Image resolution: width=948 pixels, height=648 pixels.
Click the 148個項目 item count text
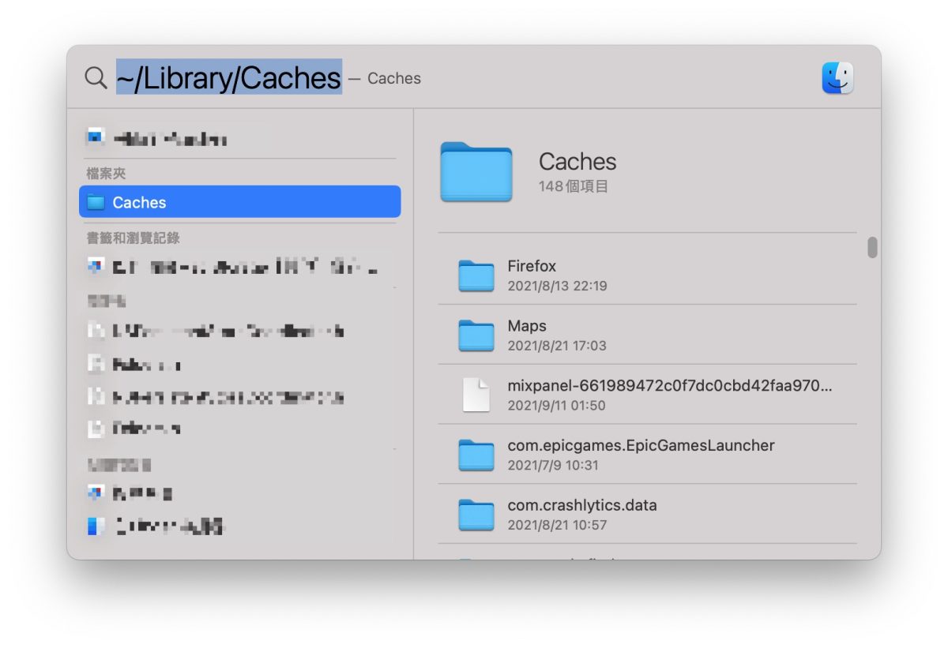point(574,187)
